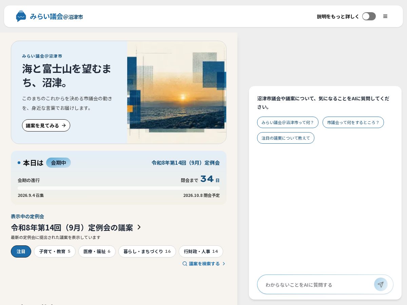Screen dimensions: 407x305
Task: Click the chevron after 議案を検索する
Action: pyautogui.click(x=224, y=264)
